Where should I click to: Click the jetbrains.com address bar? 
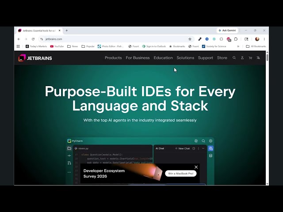tap(115, 39)
